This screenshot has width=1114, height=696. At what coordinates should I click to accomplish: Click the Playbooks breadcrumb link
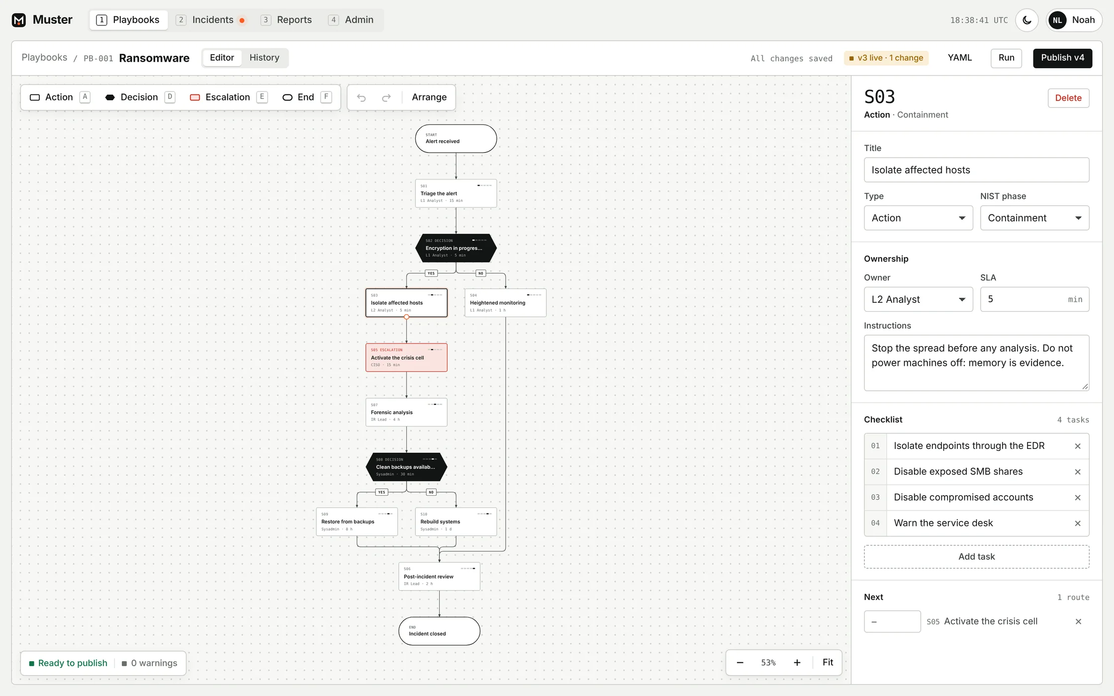pos(44,58)
